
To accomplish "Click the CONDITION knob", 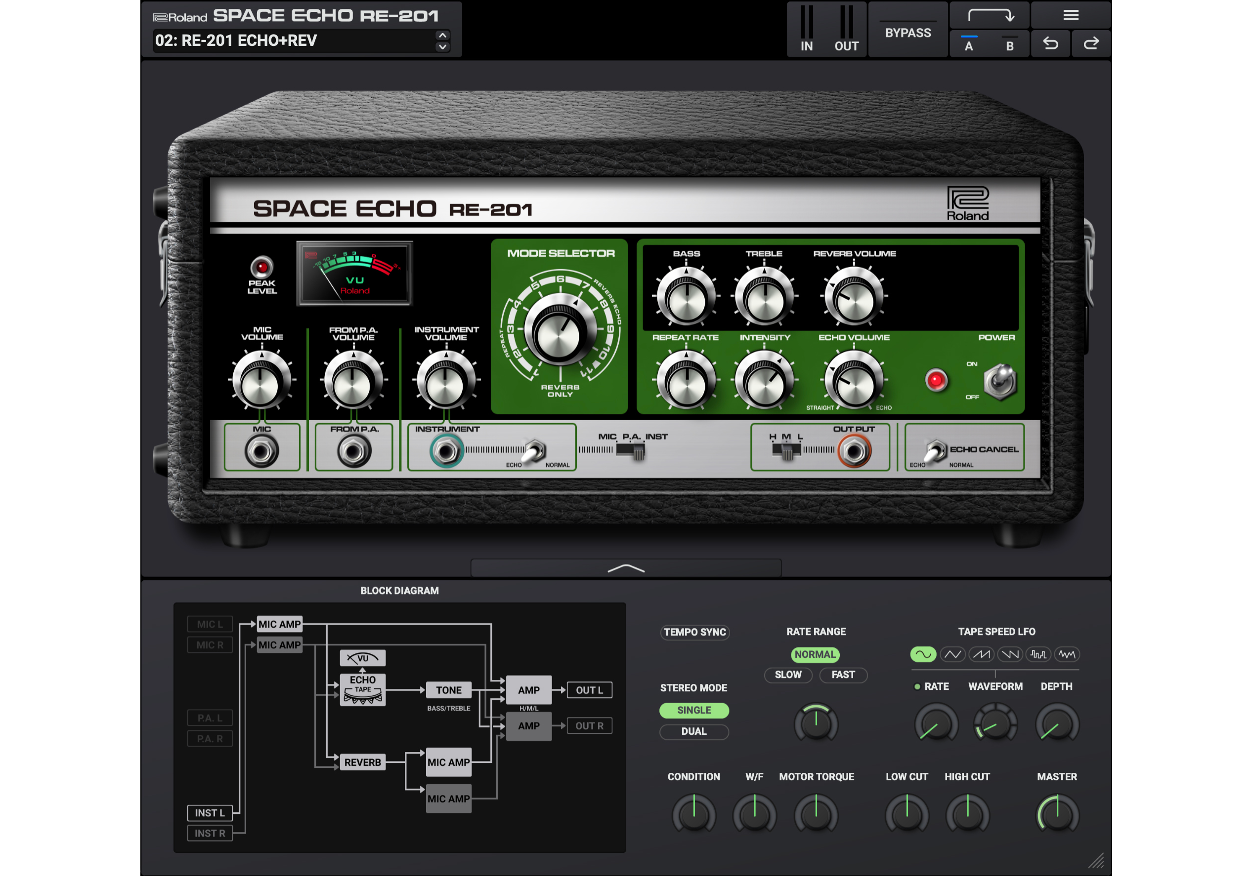I will pyautogui.click(x=693, y=813).
